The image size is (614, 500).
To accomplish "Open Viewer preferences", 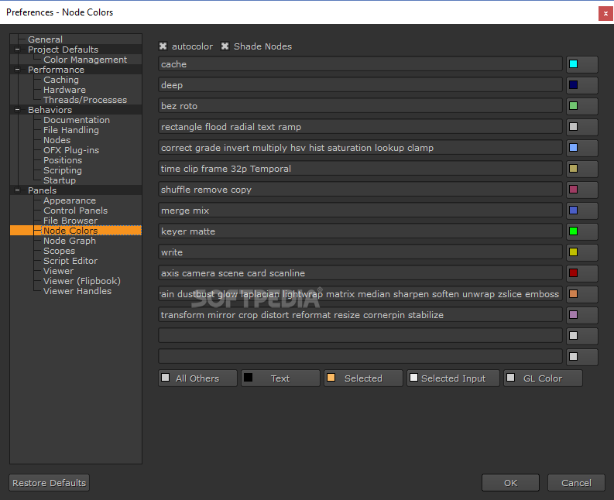I will tap(58, 271).
